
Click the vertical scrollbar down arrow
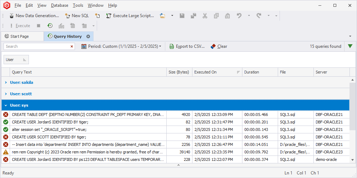point(352,160)
